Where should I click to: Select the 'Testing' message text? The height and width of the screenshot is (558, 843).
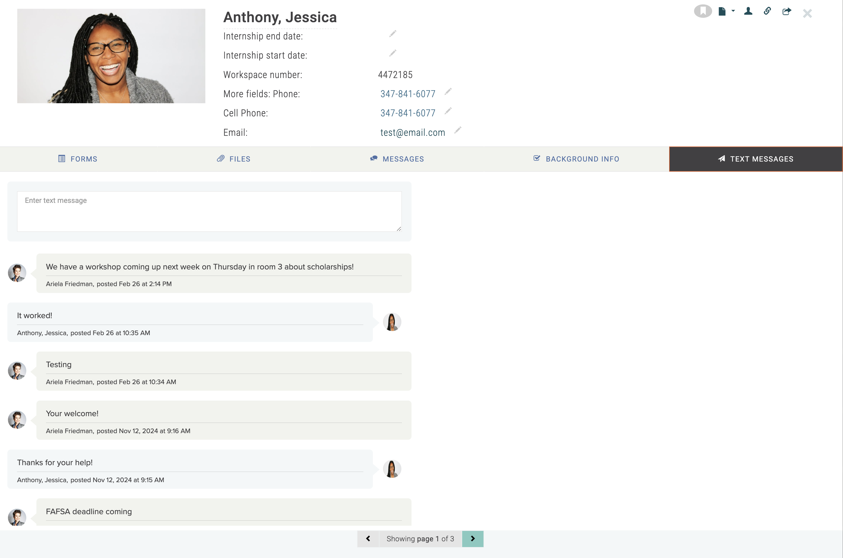tap(59, 365)
